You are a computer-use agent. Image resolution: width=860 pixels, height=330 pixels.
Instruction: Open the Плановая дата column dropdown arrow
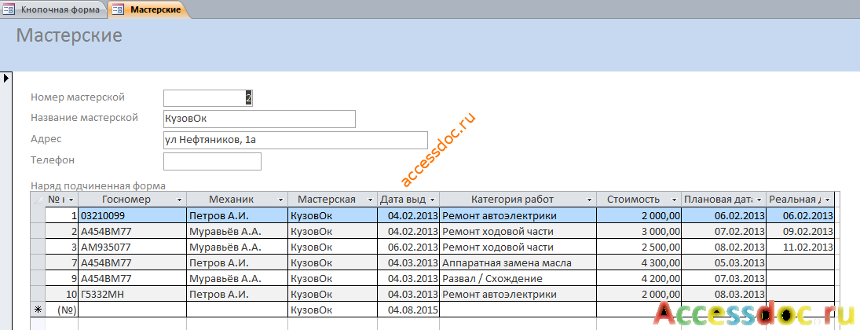point(759,200)
